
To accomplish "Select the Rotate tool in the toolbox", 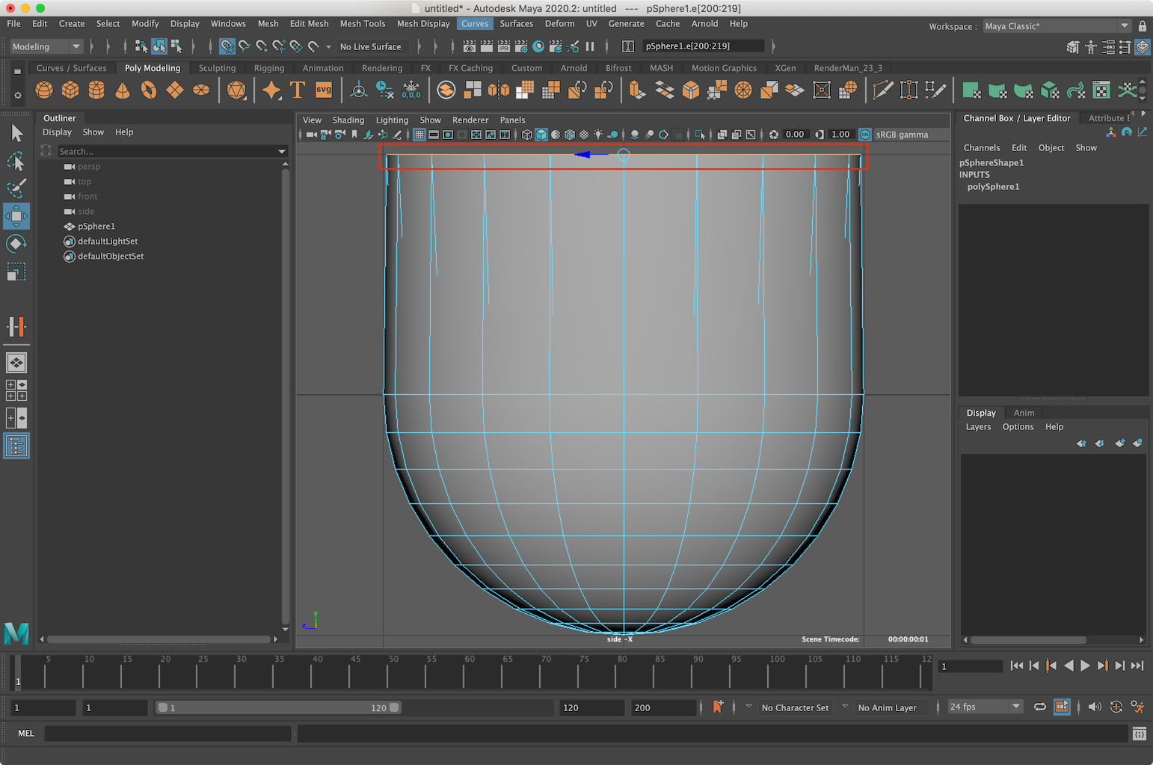I will point(16,243).
